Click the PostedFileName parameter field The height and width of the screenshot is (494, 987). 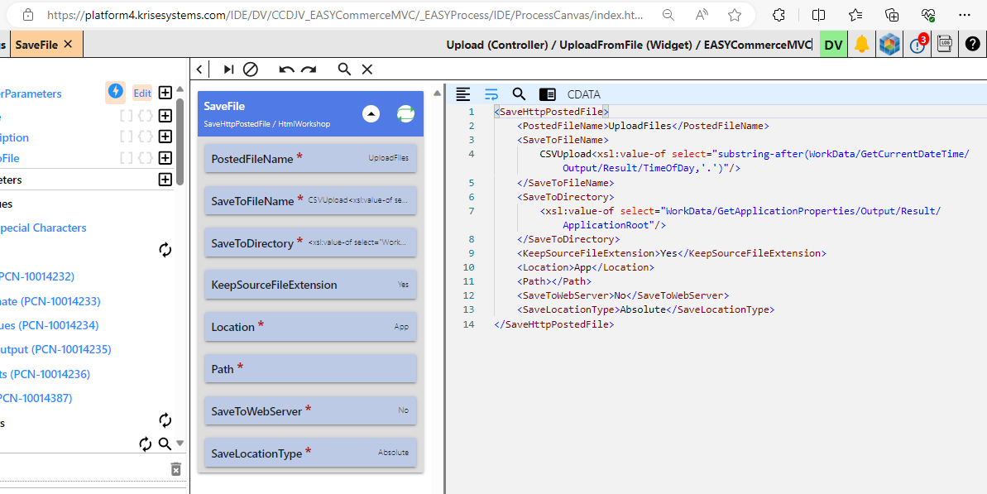coord(310,158)
